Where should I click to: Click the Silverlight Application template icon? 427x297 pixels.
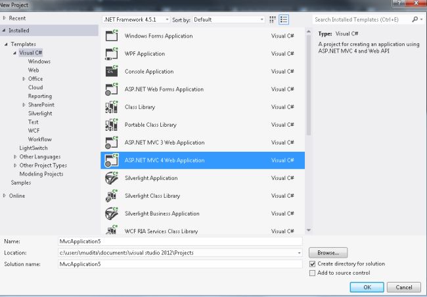(x=112, y=178)
